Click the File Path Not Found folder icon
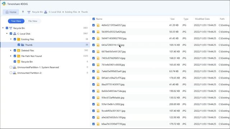The width and height of the screenshot is (230, 129). pyautogui.click(x=19, y=56)
